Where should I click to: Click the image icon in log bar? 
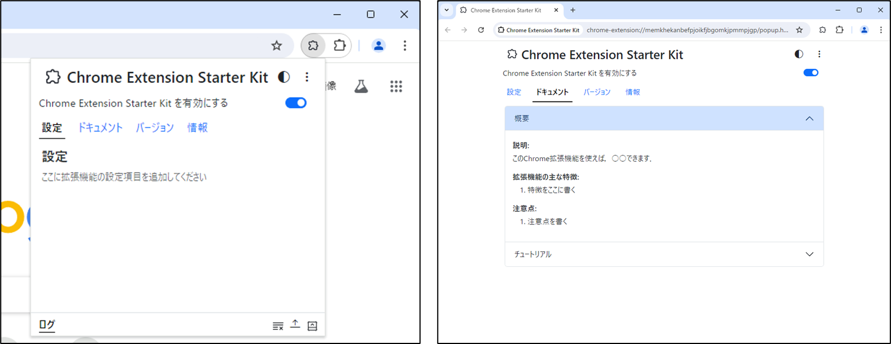click(312, 326)
